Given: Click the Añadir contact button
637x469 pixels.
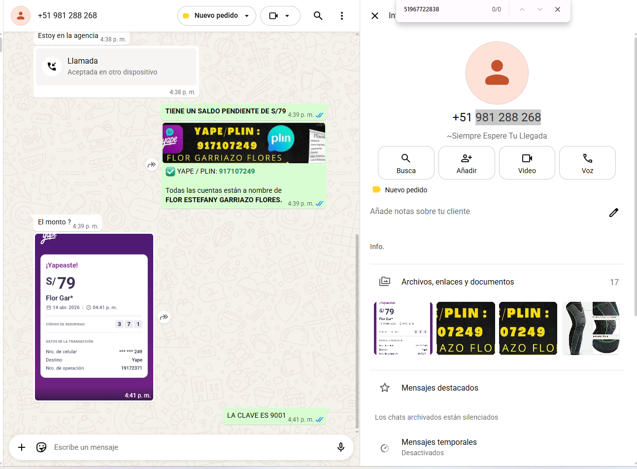Looking at the screenshot, I should [466, 163].
